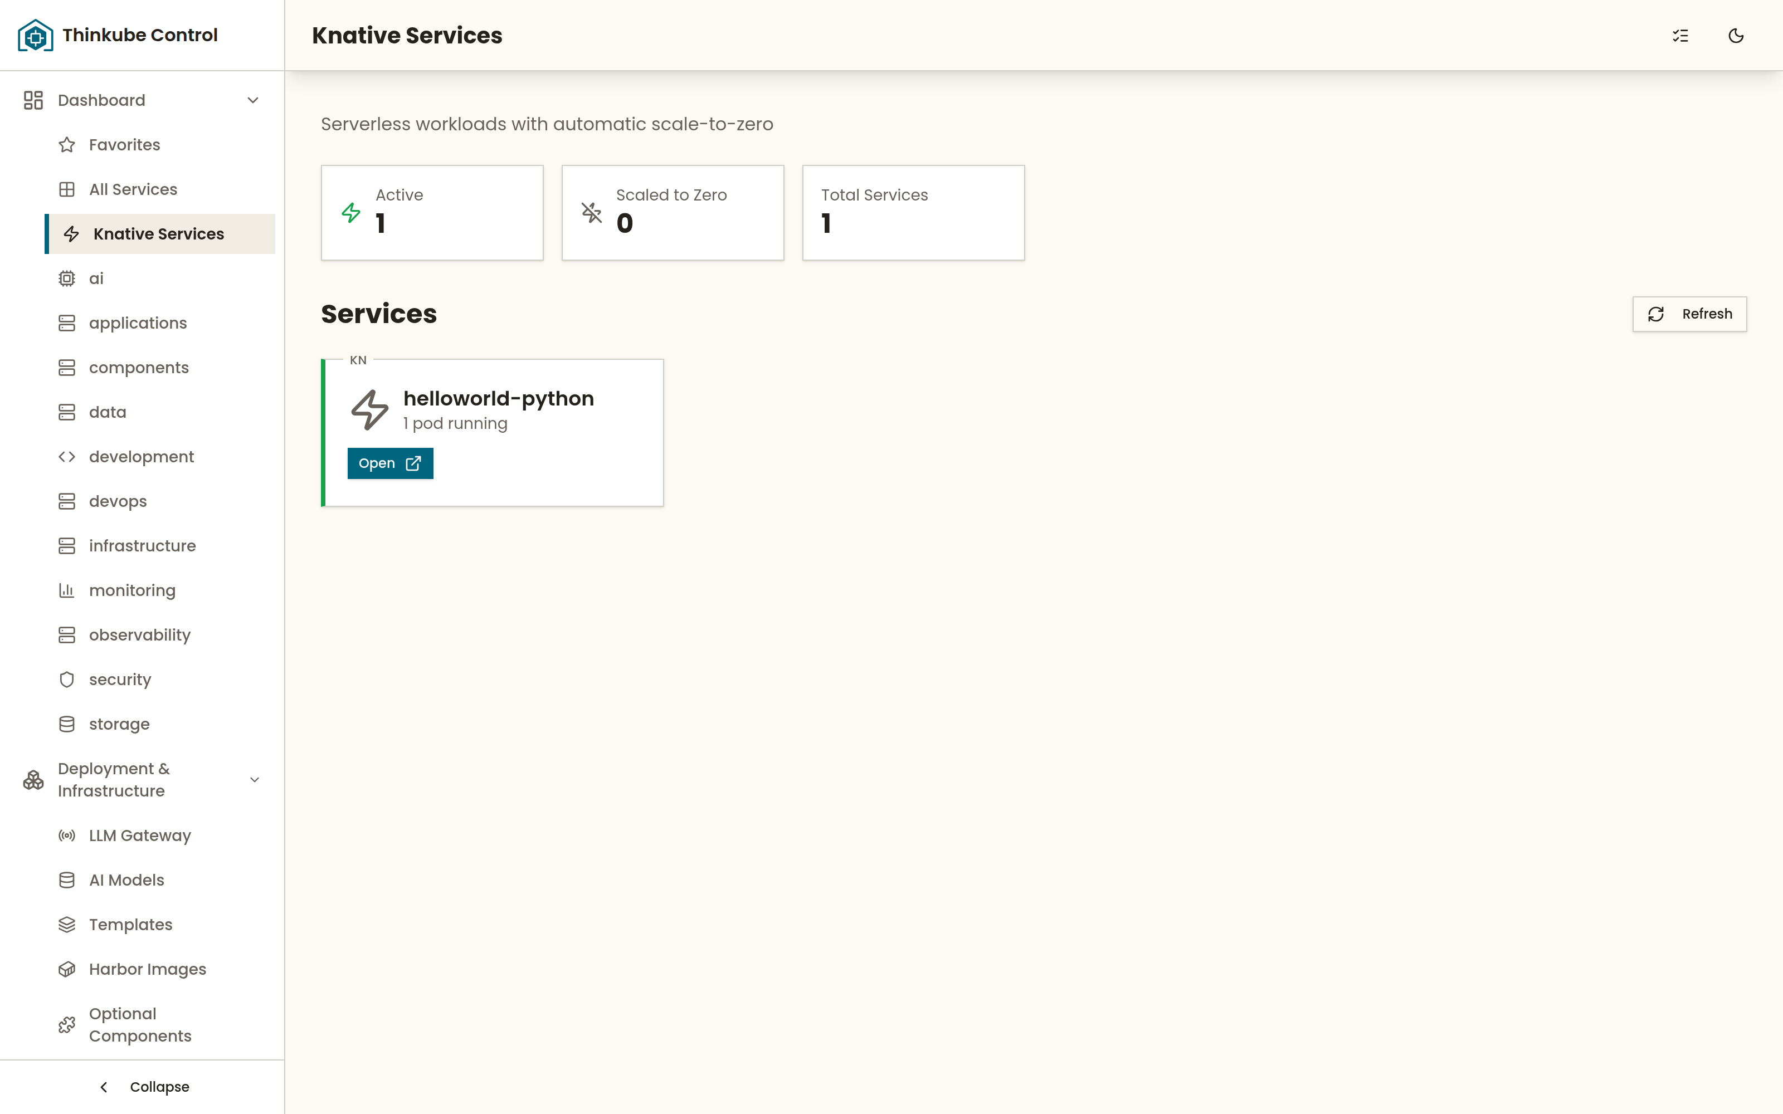The image size is (1783, 1114).
Task: Open the infrastructure category label
Action: tap(142, 546)
